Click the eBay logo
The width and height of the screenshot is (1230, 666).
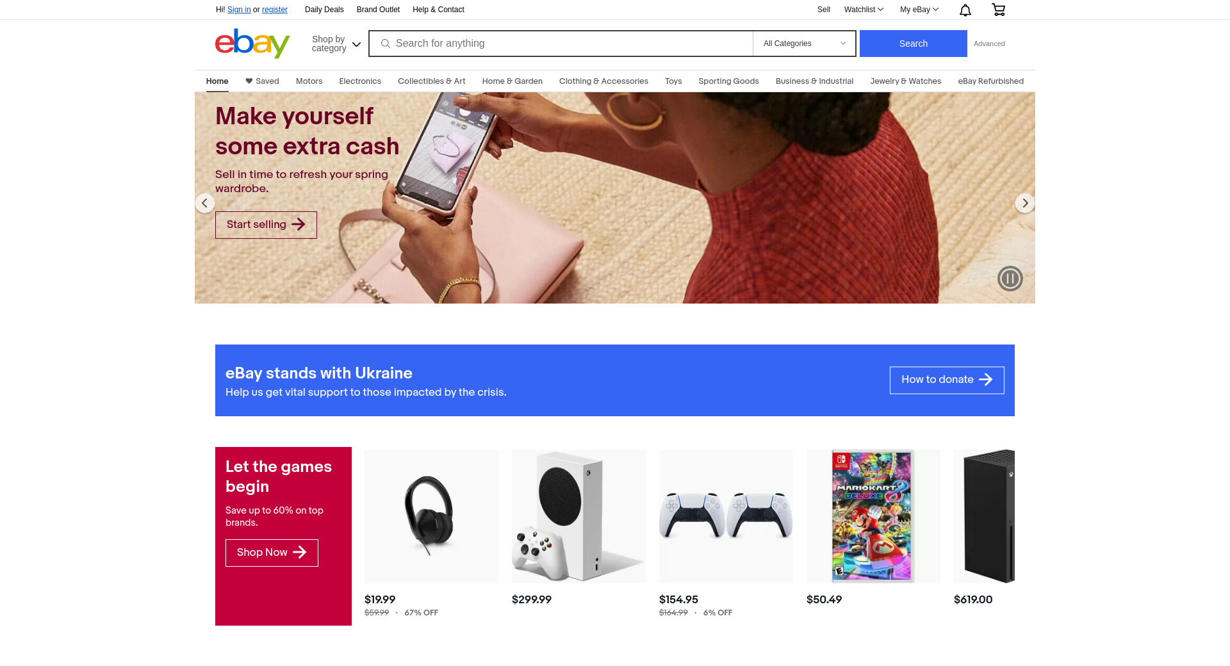pyautogui.click(x=252, y=44)
